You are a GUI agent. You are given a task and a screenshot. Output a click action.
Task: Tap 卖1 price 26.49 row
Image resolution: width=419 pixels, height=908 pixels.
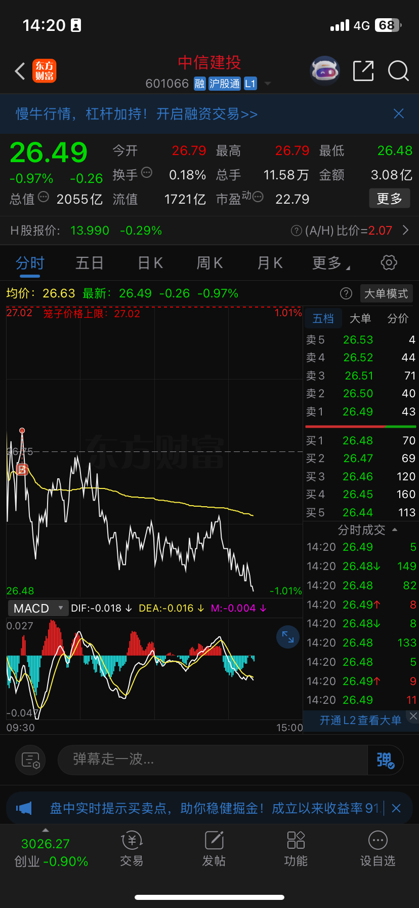tap(360, 412)
